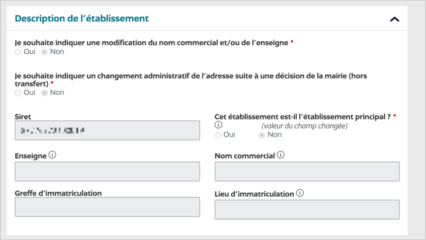Choose Non for établissement principal

[x=262, y=135]
